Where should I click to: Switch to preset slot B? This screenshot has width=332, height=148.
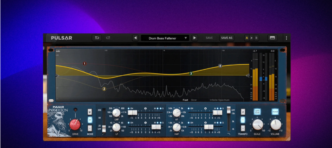pyautogui.click(x=256, y=38)
